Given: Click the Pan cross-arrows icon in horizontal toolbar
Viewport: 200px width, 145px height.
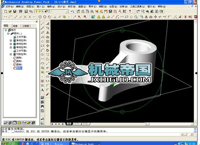Looking at the screenshot, I should coord(156,17).
